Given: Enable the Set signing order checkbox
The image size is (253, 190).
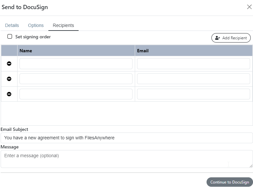Looking at the screenshot, I should tap(10, 36).
